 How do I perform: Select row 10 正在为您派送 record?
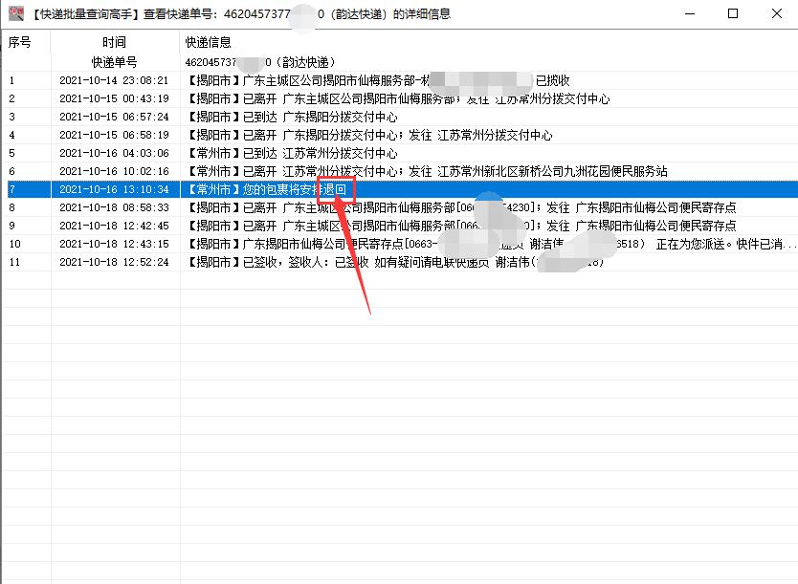[x=287, y=242]
